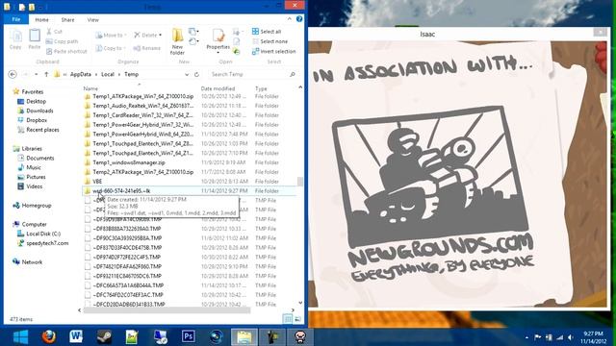Screen dimensions: 616x346
Task: Click Select all in Select group
Action: click(x=267, y=32)
